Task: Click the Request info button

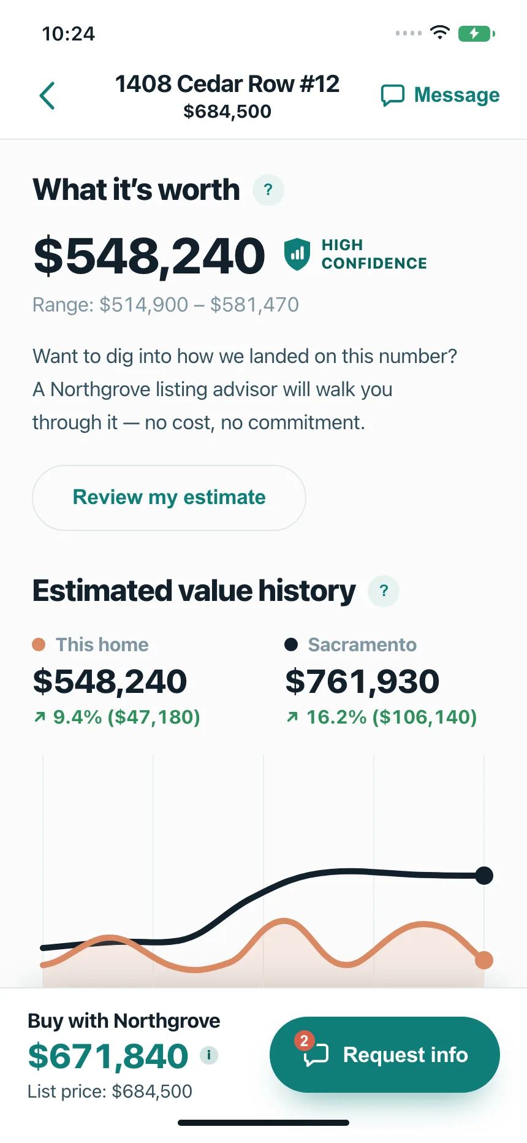Action: pos(385,1055)
